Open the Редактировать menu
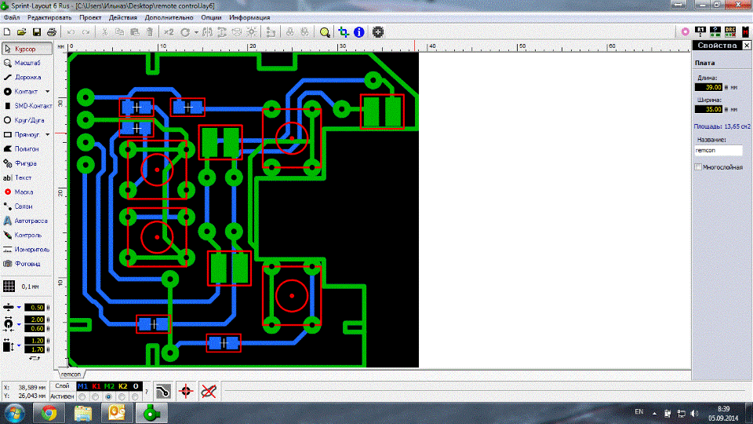The image size is (753, 424). pyautogui.click(x=49, y=17)
